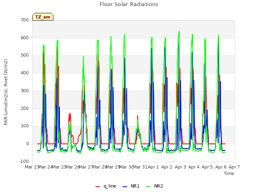This screenshot has height=194, width=259.
Task: Click the Apr 4 x-axis tick label
Action: point(194,167)
